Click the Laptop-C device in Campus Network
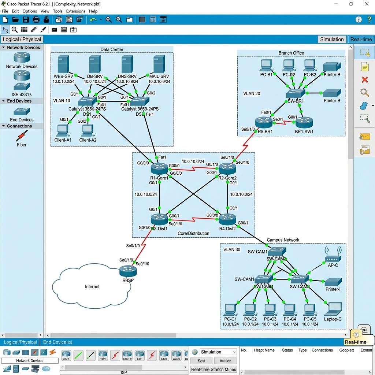This screenshot has height=375, width=375. [x=333, y=309]
